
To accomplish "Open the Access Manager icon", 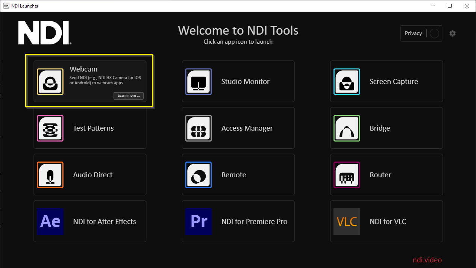I will [199, 128].
